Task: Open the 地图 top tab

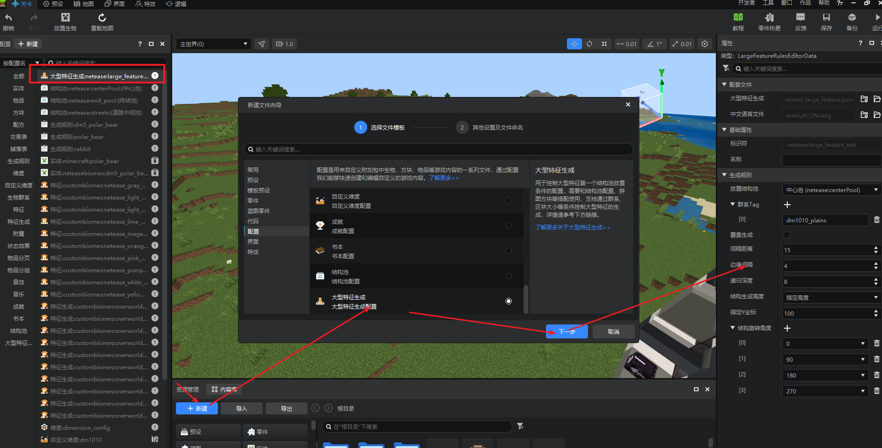Action: (x=84, y=4)
